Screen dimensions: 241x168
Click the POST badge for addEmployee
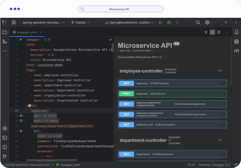click(x=127, y=94)
